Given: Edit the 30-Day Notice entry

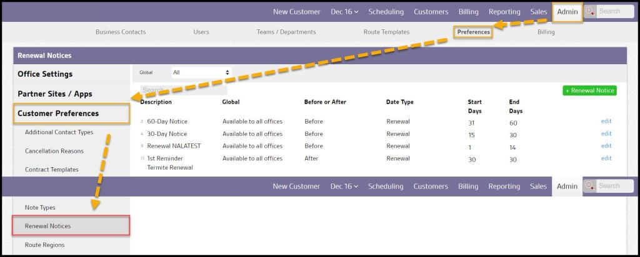Looking at the screenshot, I should 606,133.
